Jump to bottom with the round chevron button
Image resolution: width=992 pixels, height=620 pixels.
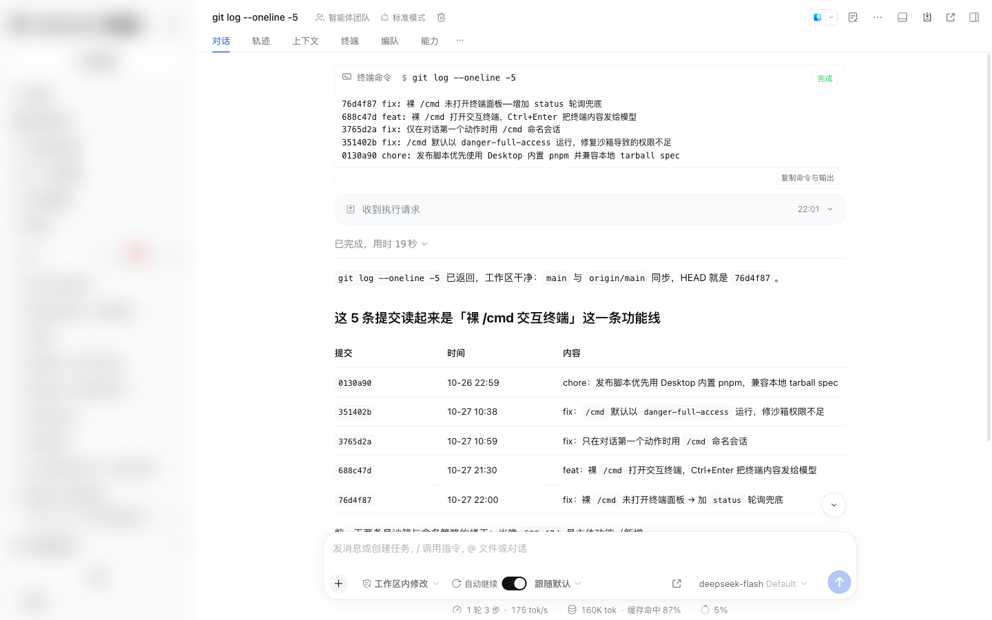click(834, 505)
